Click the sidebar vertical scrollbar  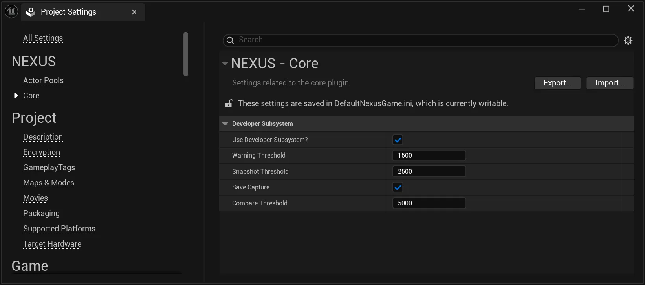click(x=186, y=54)
